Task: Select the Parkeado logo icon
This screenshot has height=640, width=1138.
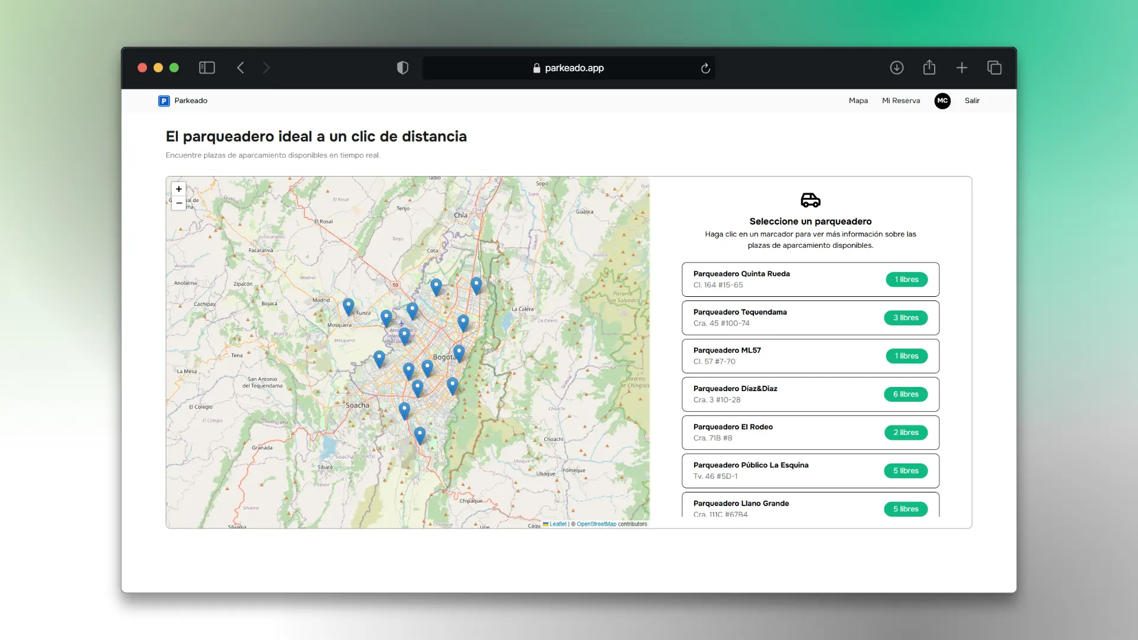Action: tap(164, 101)
